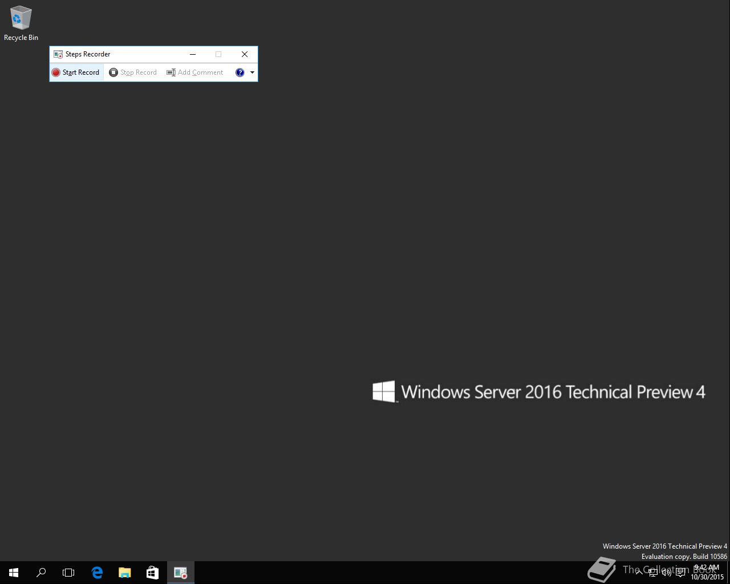This screenshot has height=584, width=730.
Task: Show hidden tray icons chevron
Action: coord(639,573)
